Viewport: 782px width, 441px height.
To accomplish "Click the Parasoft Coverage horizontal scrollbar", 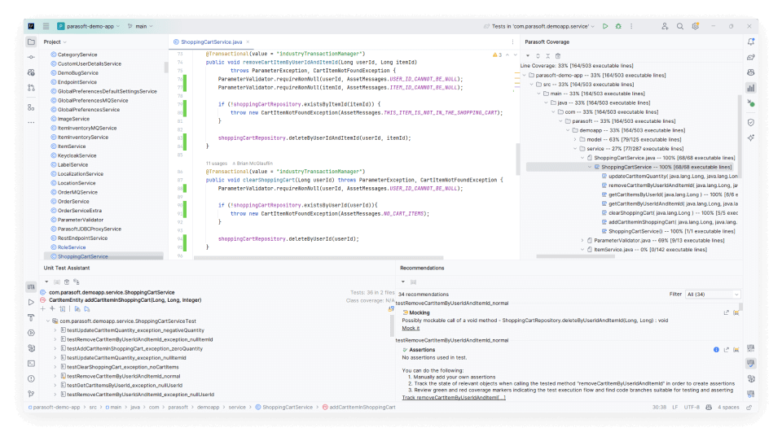I will (x=575, y=256).
